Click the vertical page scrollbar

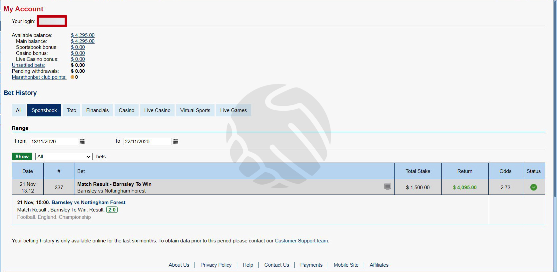click(555, 100)
